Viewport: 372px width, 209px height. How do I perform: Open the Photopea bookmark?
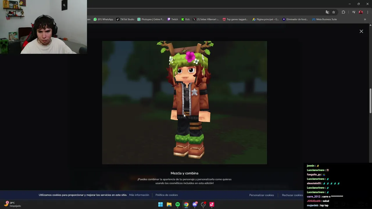[x=151, y=19]
